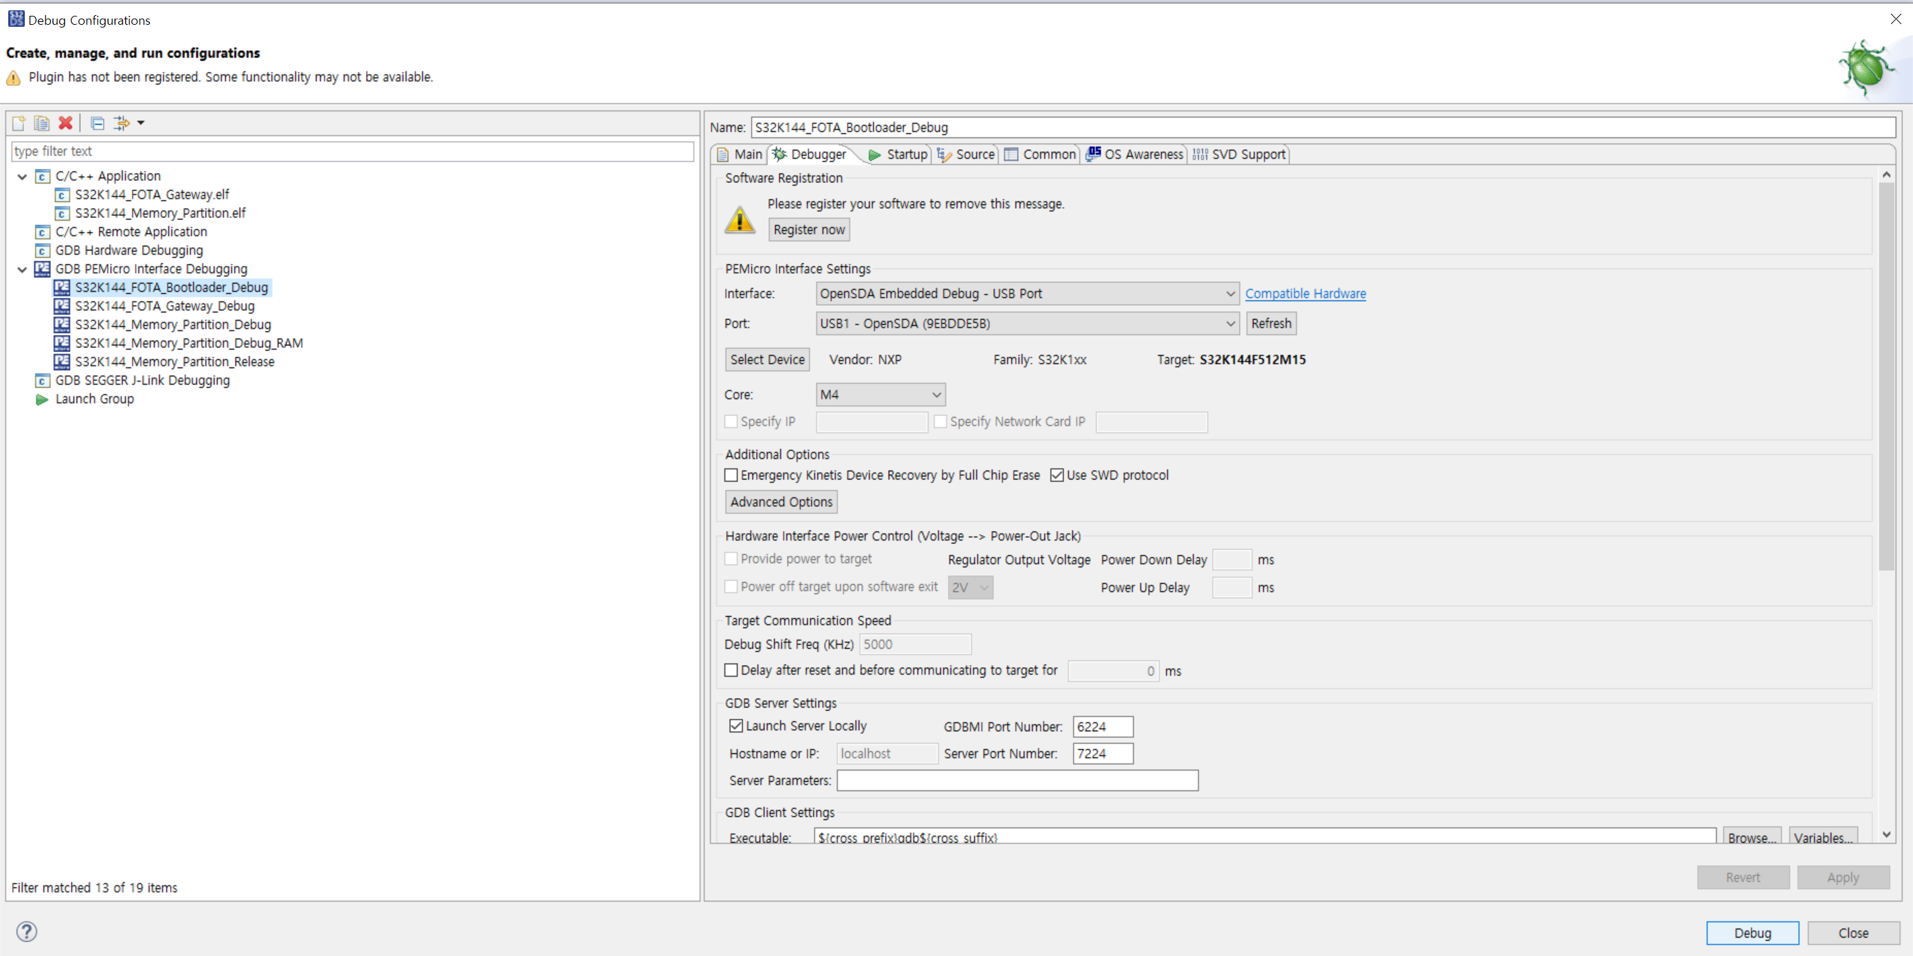
Task: Switch to the Startup tab
Action: pyautogui.click(x=905, y=153)
